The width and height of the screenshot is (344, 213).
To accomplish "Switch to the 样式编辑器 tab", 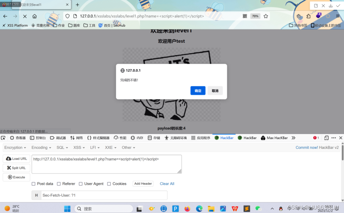I will 98,138.
